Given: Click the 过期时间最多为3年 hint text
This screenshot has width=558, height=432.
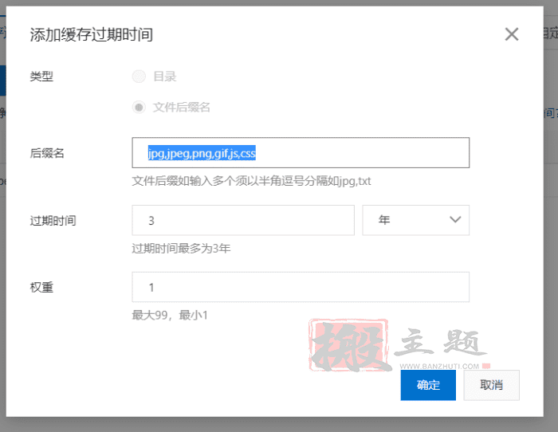Looking at the screenshot, I should (x=181, y=248).
